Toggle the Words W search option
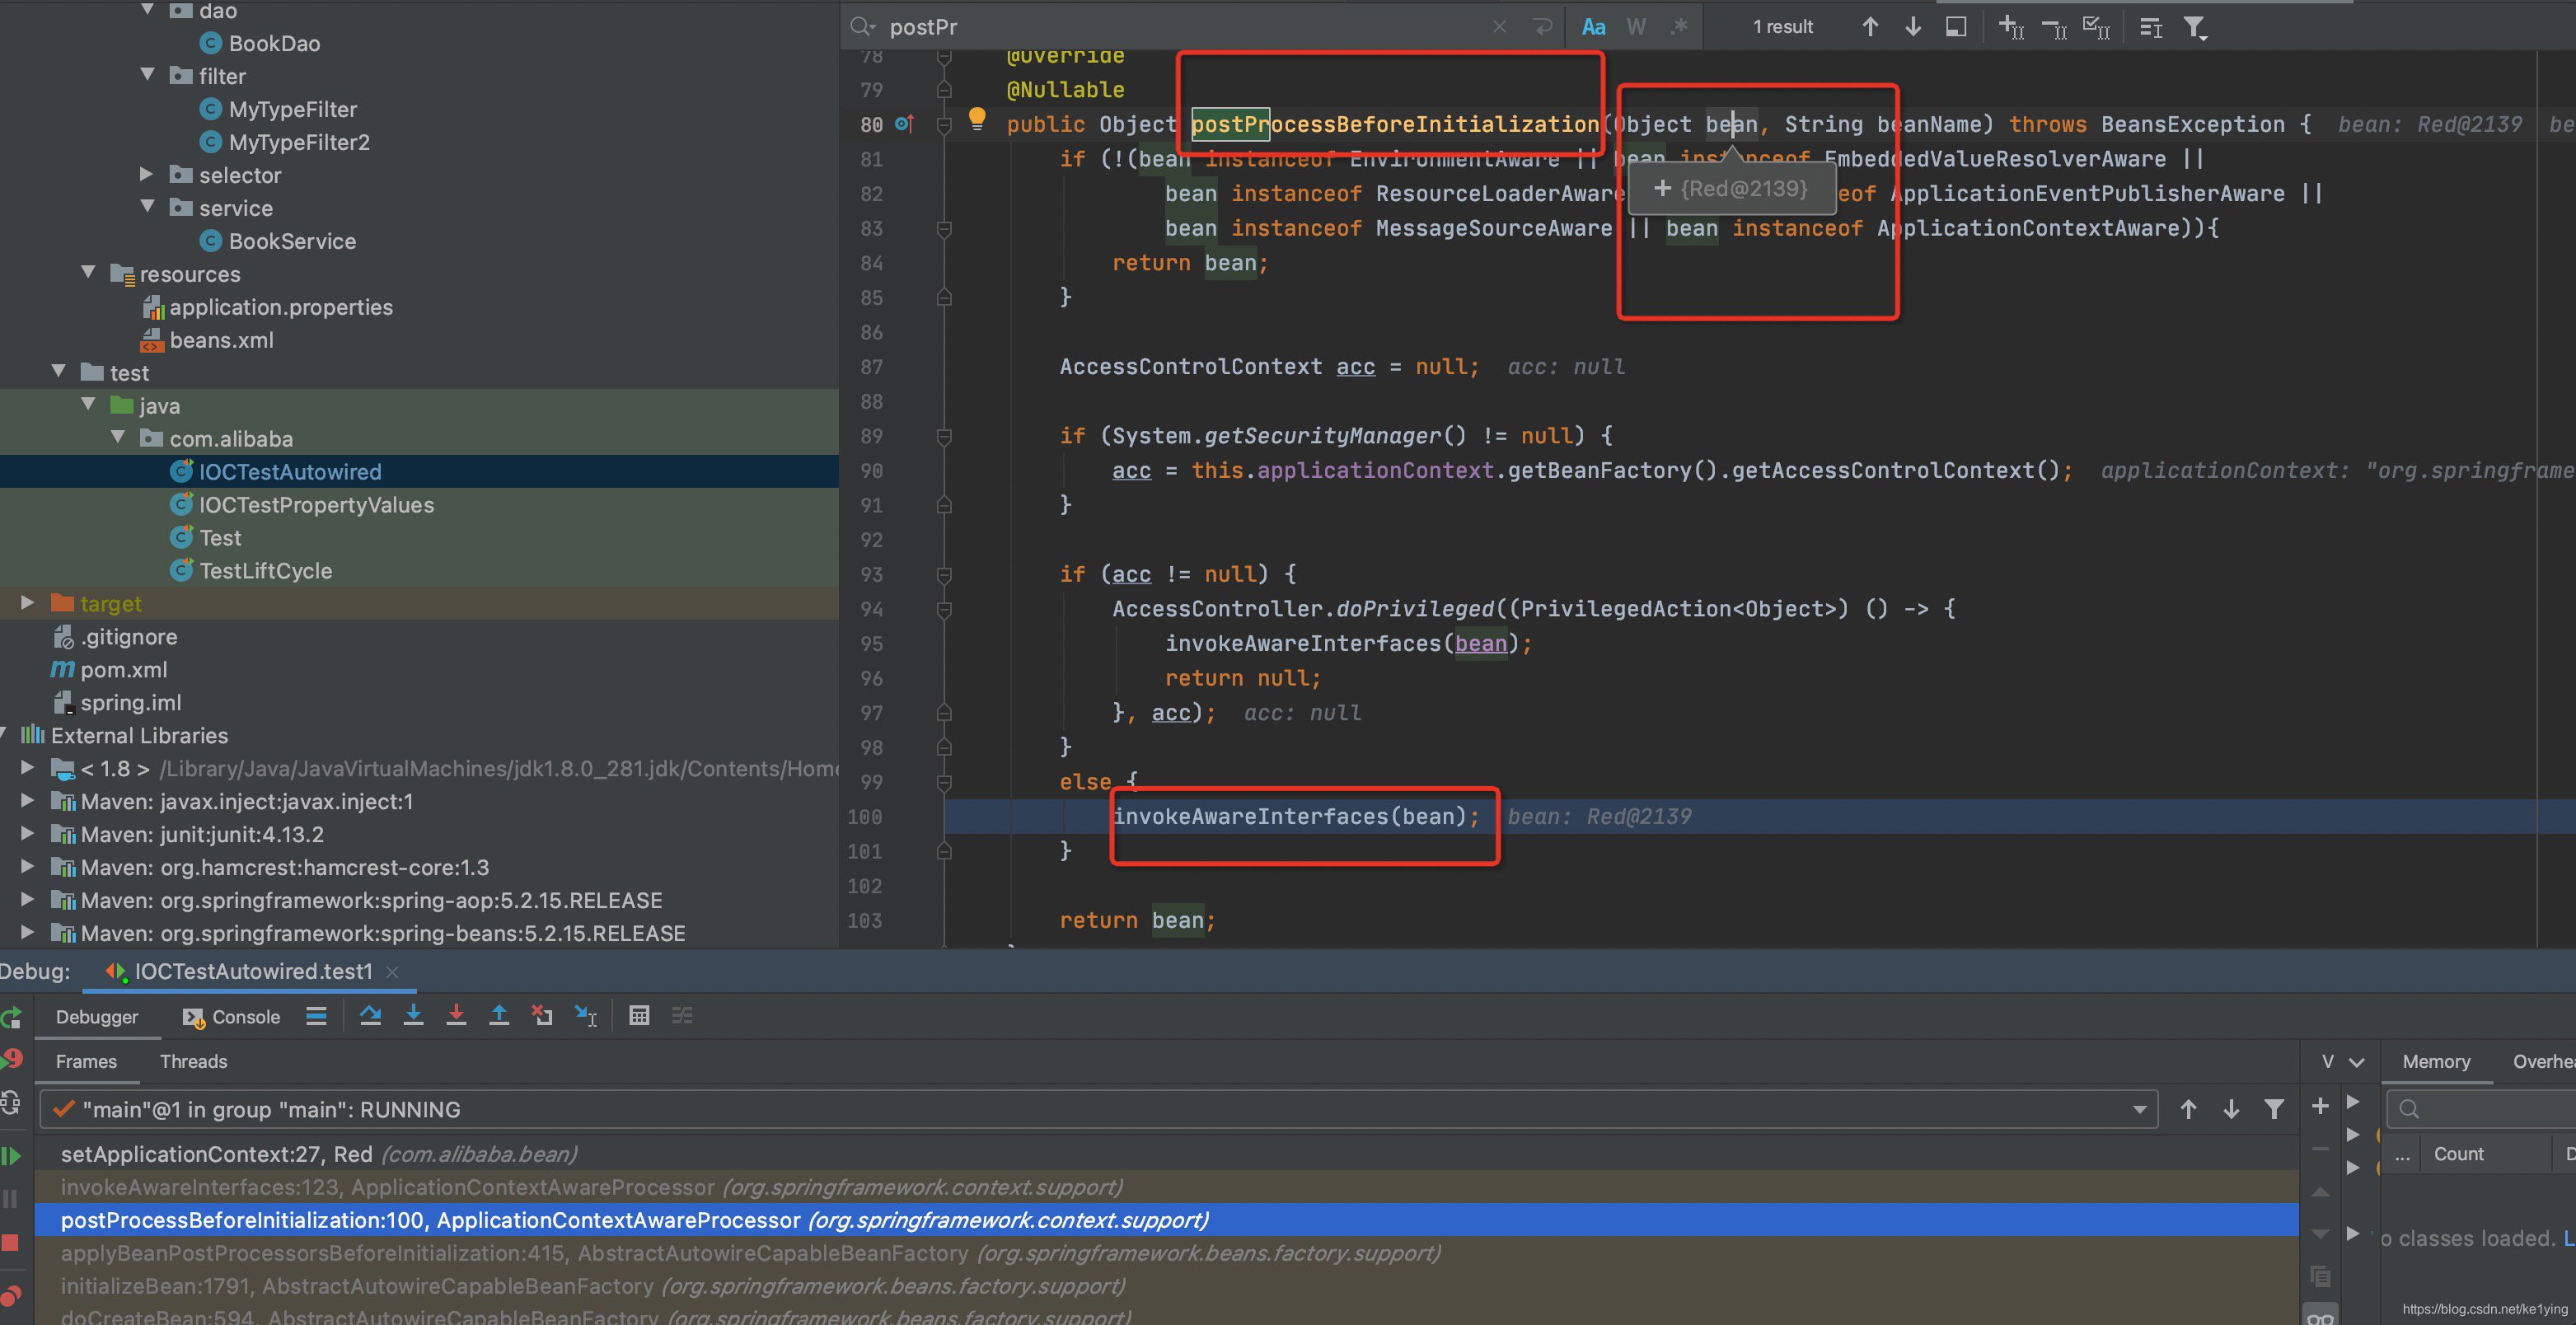The height and width of the screenshot is (1325, 2576). pyautogui.click(x=1636, y=27)
